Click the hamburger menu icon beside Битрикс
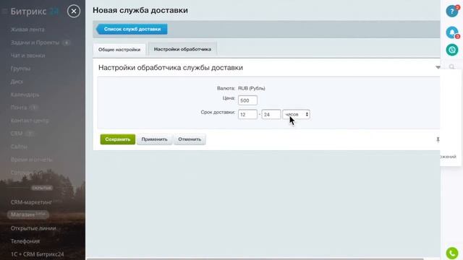 pyautogui.click(x=4, y=12)
